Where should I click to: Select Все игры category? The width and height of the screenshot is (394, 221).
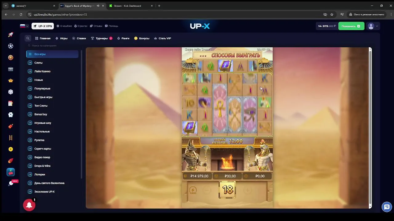pyautogui.click(x=52, y=54)
